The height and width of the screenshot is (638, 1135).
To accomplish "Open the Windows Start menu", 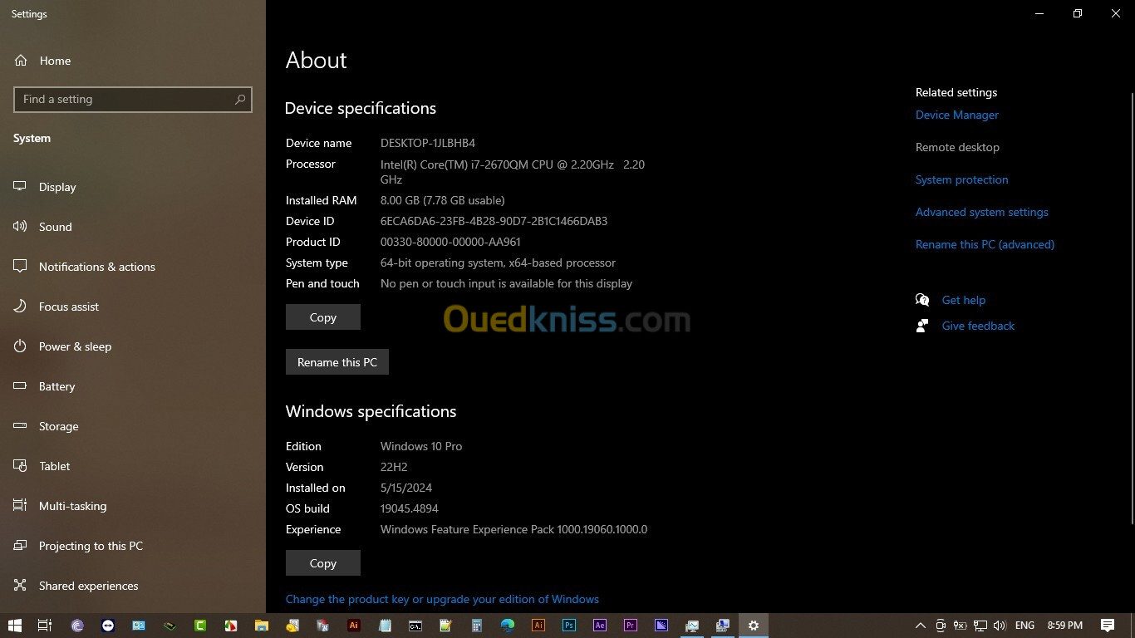I will [15, 626].
